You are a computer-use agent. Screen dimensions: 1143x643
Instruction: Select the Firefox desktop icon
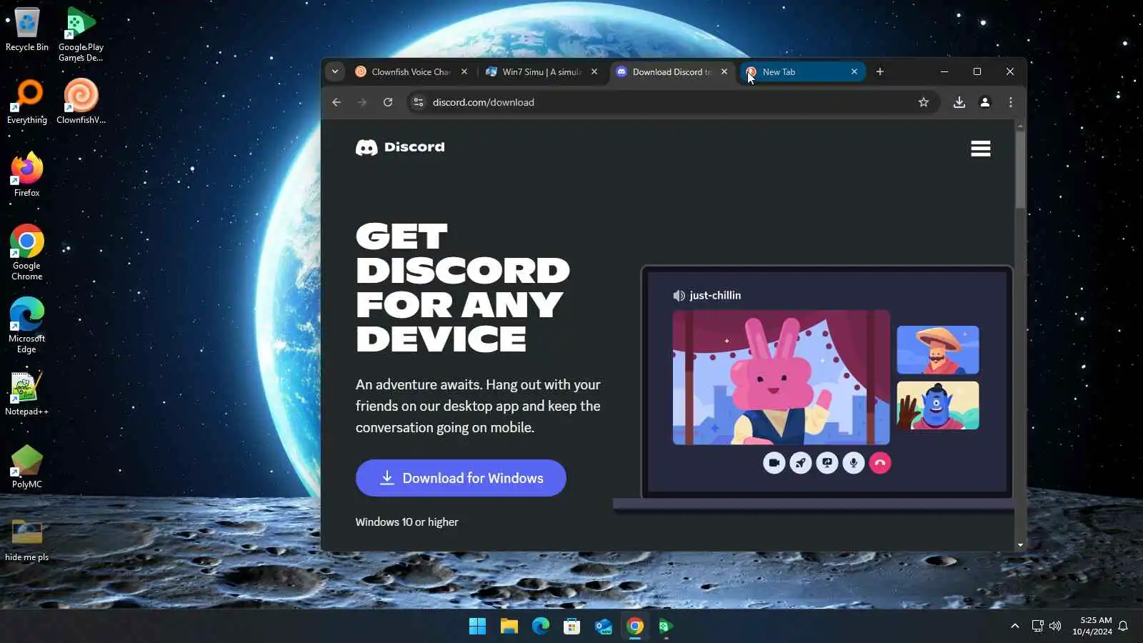point(27,174)
